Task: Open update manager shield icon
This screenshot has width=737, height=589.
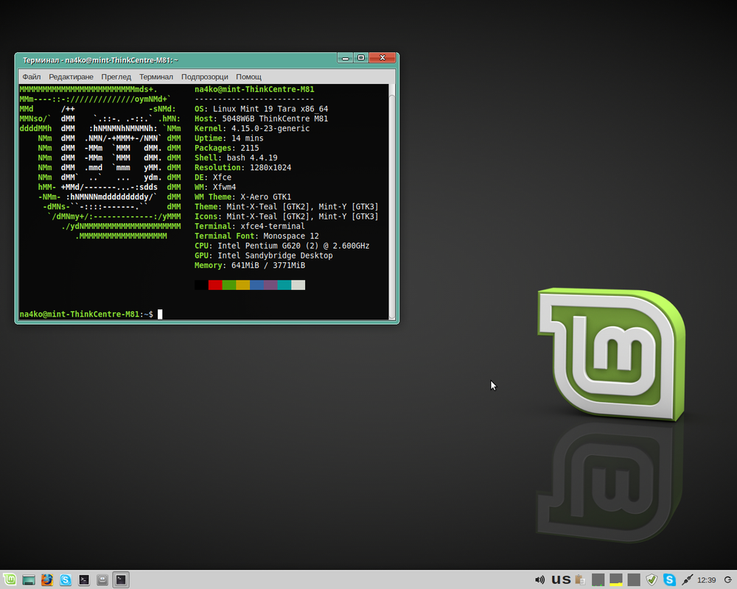Action: tap(652, 580)
